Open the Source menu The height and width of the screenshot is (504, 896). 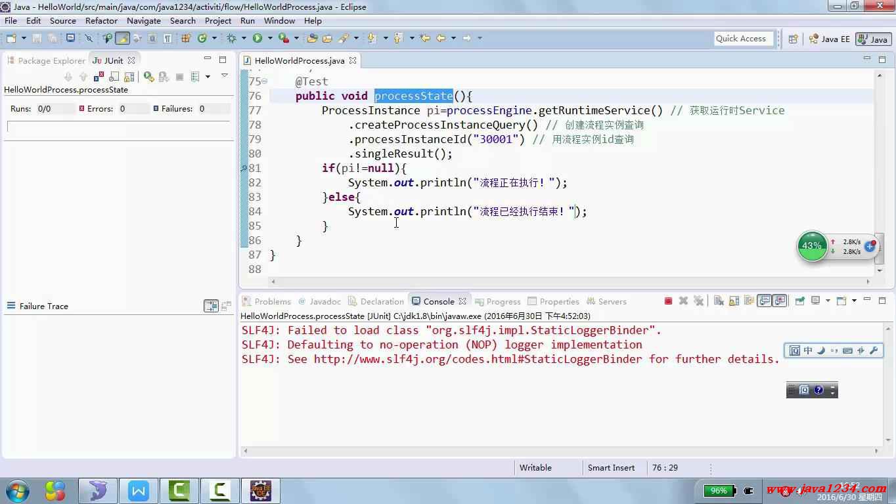pyautogui.click(x=63, y=20)
